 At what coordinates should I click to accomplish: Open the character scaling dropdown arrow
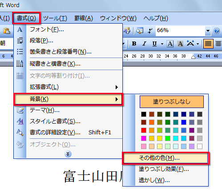coord(198,44)
